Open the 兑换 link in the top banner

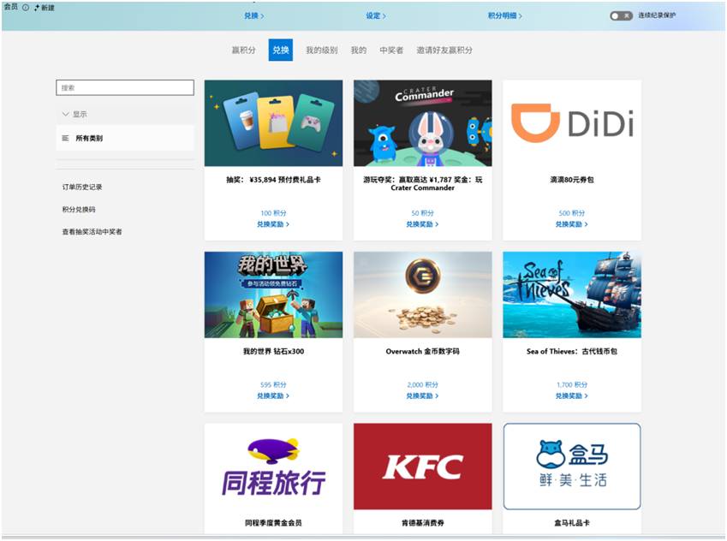(x=254, y=15)
